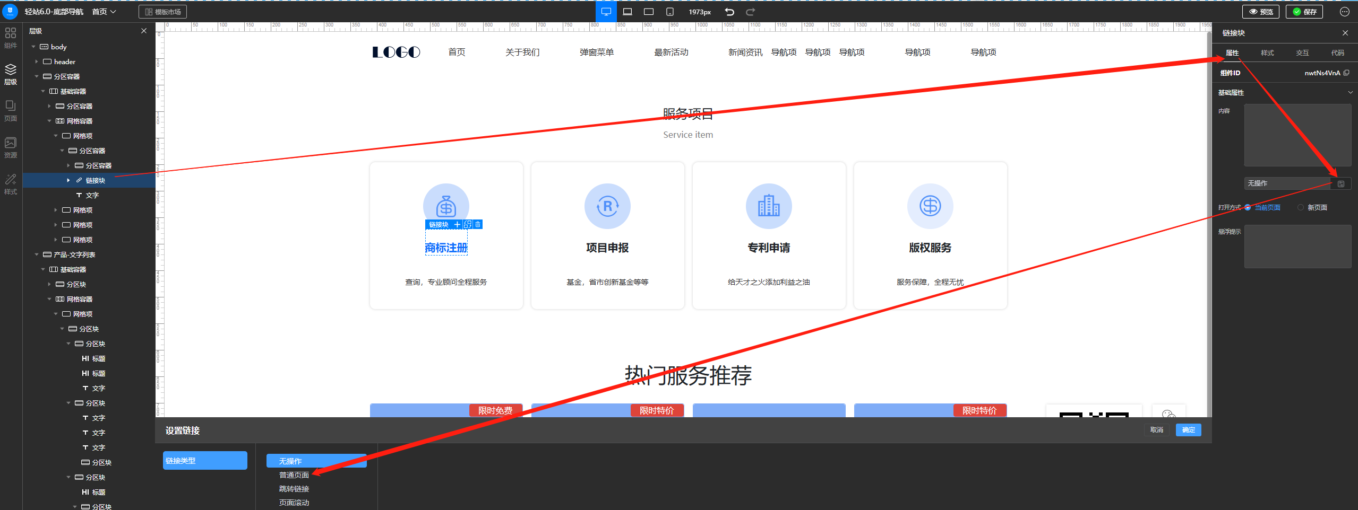Click into the 内容 text area
The image size is (1358, 510).
1297,135
